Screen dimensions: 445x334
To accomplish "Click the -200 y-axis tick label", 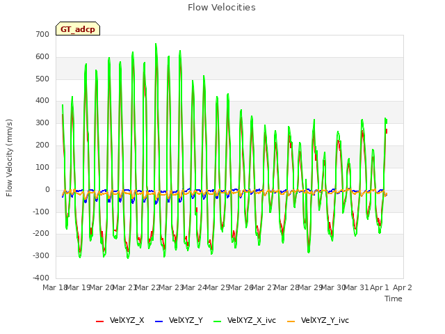I will pyautogui.click(x=41, y=234).
